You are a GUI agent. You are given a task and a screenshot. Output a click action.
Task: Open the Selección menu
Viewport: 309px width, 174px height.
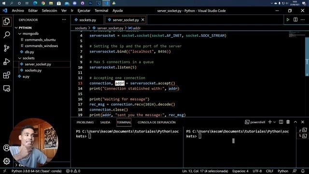point(49,11)
